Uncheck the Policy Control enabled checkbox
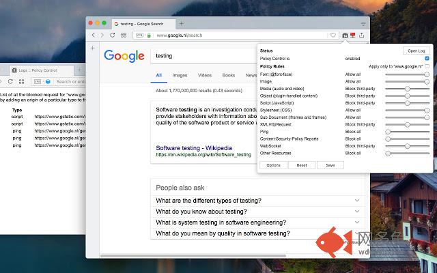 pos(427,59)
